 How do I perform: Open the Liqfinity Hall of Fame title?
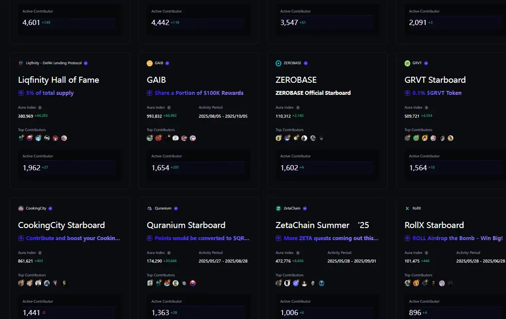[58, 80]
